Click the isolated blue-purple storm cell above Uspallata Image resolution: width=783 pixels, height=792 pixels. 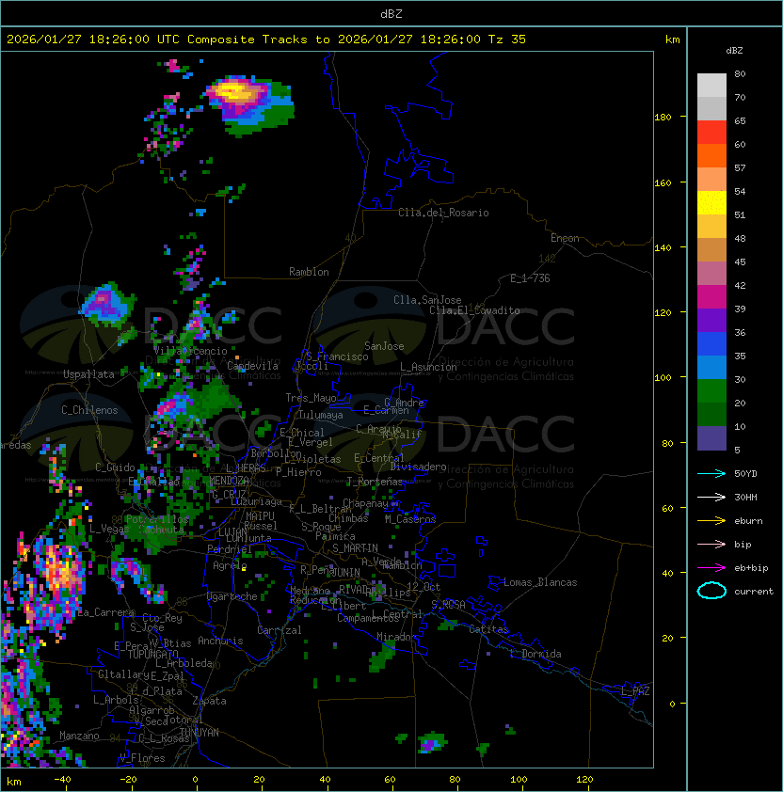(x=107, y=305)
